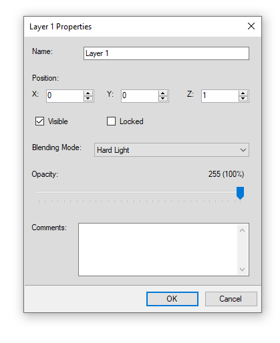Increase the Z position value
This screenshot has height=343, width=280.
243,93
